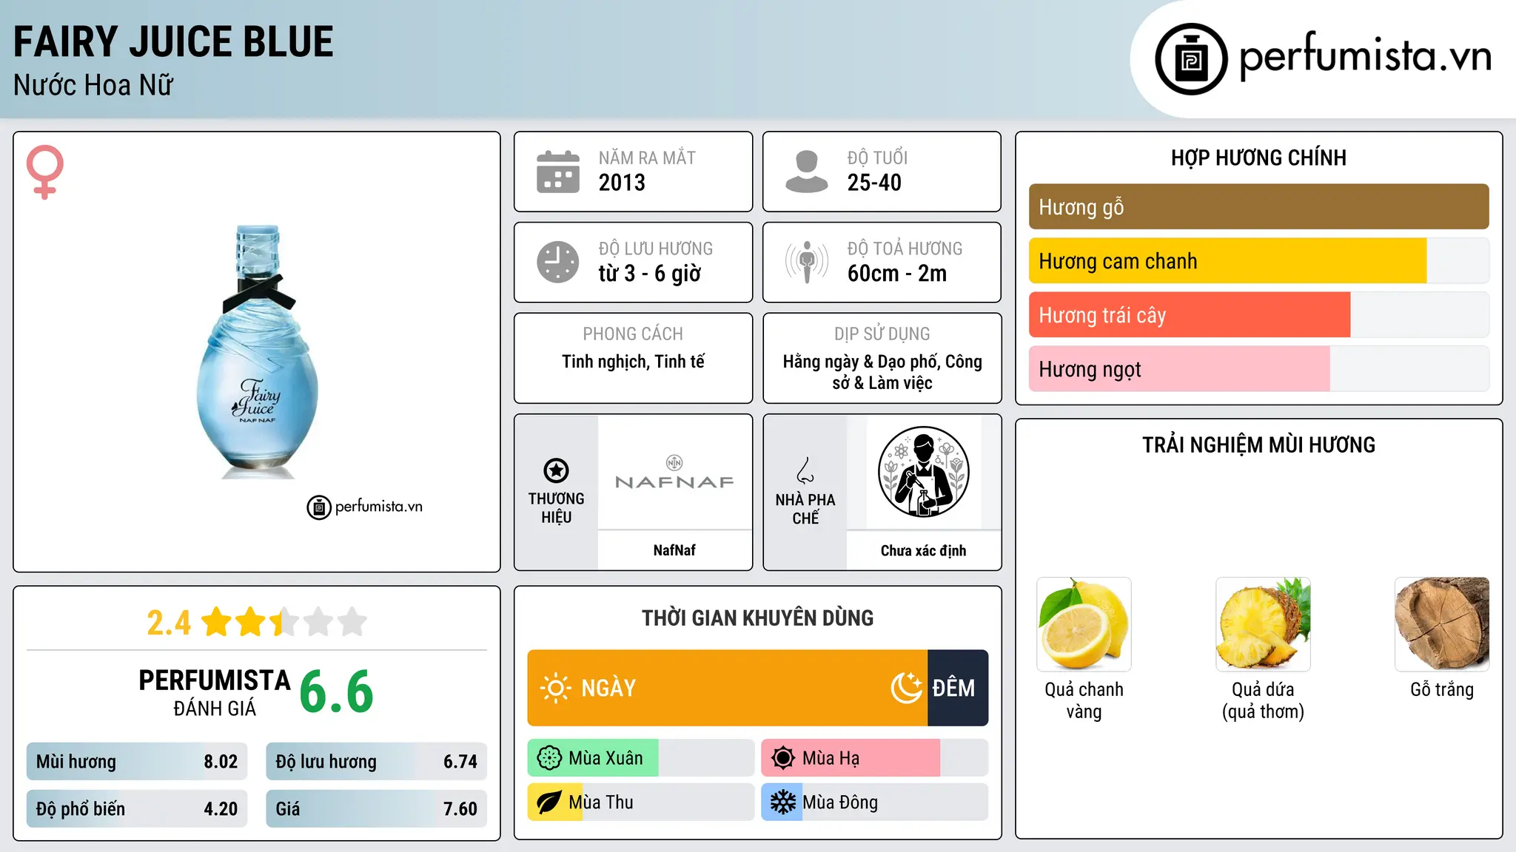Click the age range 25-40

coord(874,183)
